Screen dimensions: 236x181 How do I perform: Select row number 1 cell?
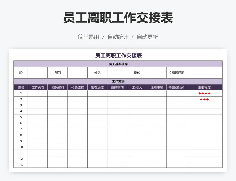pyautogui.click(x=21, y=93)
